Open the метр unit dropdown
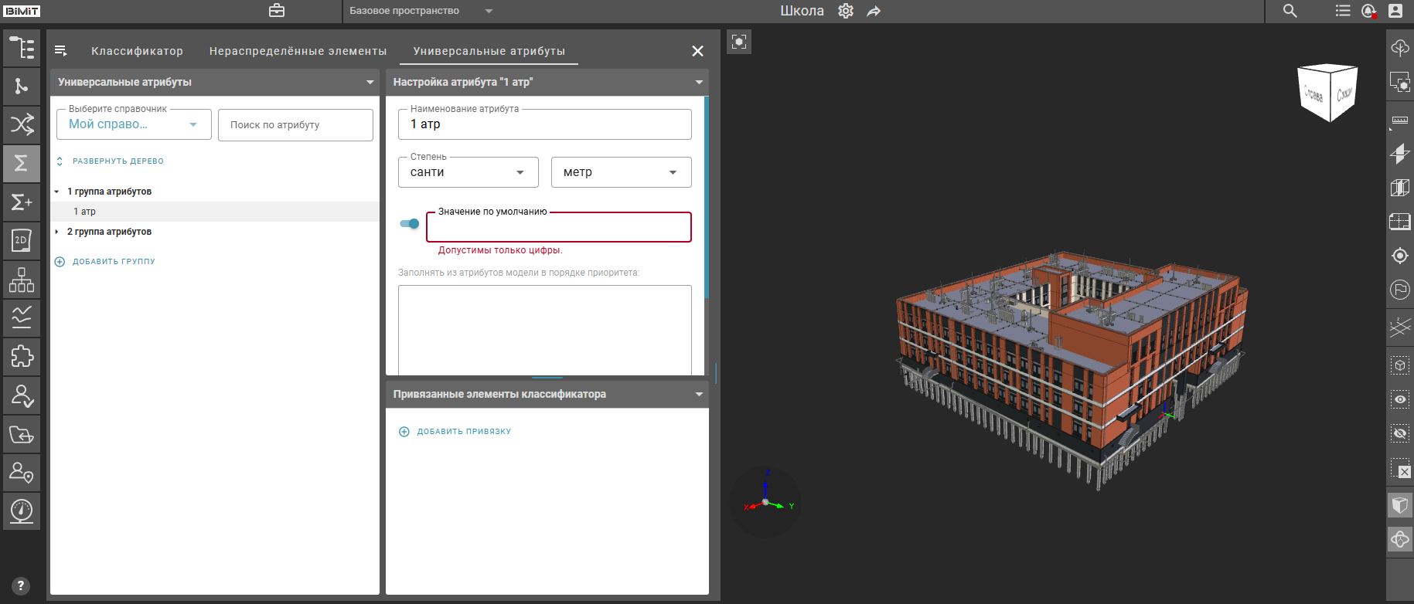 621,172
